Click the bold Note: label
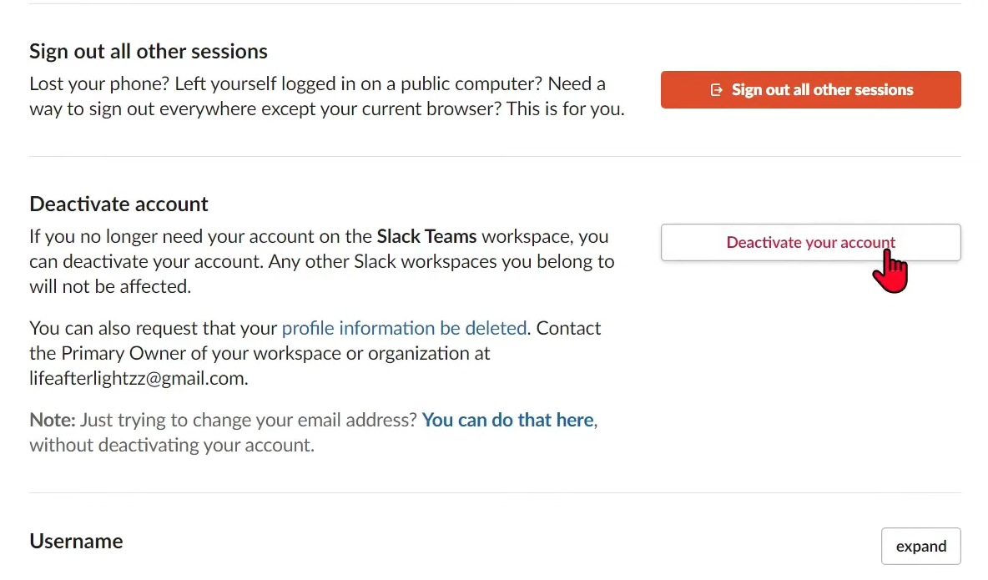This screenshot has width=988, height=580. click(x=53, y=420)
